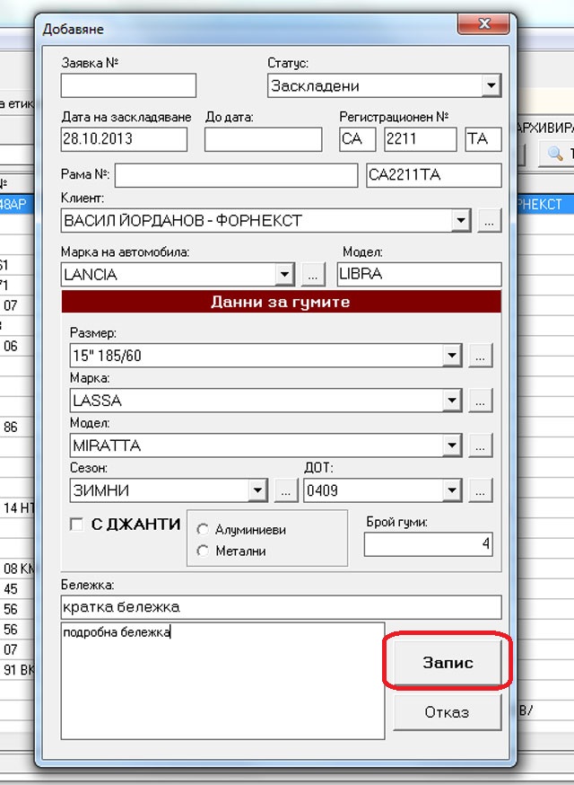Close the Добавяне dialog window

483,24
